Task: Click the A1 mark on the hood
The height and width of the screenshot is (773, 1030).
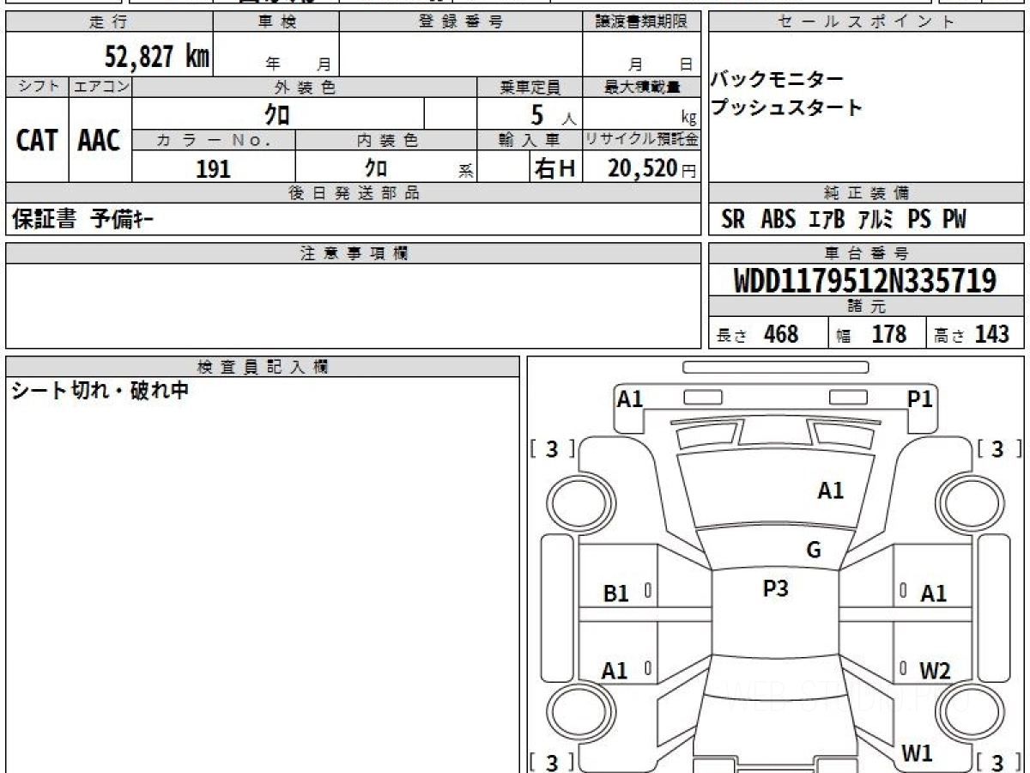Action: click(x=831, y=491)
